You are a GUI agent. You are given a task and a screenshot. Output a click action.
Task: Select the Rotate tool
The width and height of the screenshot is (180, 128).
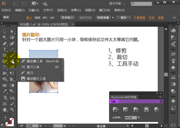click(5, 67)
